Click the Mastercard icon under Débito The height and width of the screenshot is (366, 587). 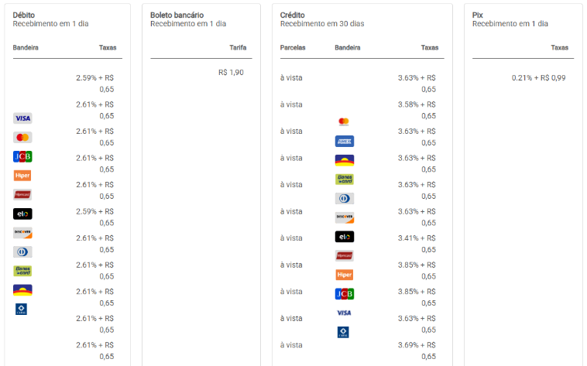tap(22, 138)
